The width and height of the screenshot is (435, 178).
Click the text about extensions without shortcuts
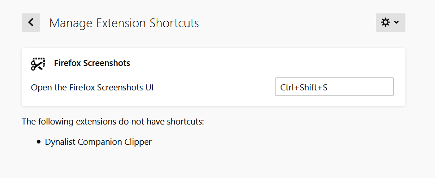tap(113, 122)
